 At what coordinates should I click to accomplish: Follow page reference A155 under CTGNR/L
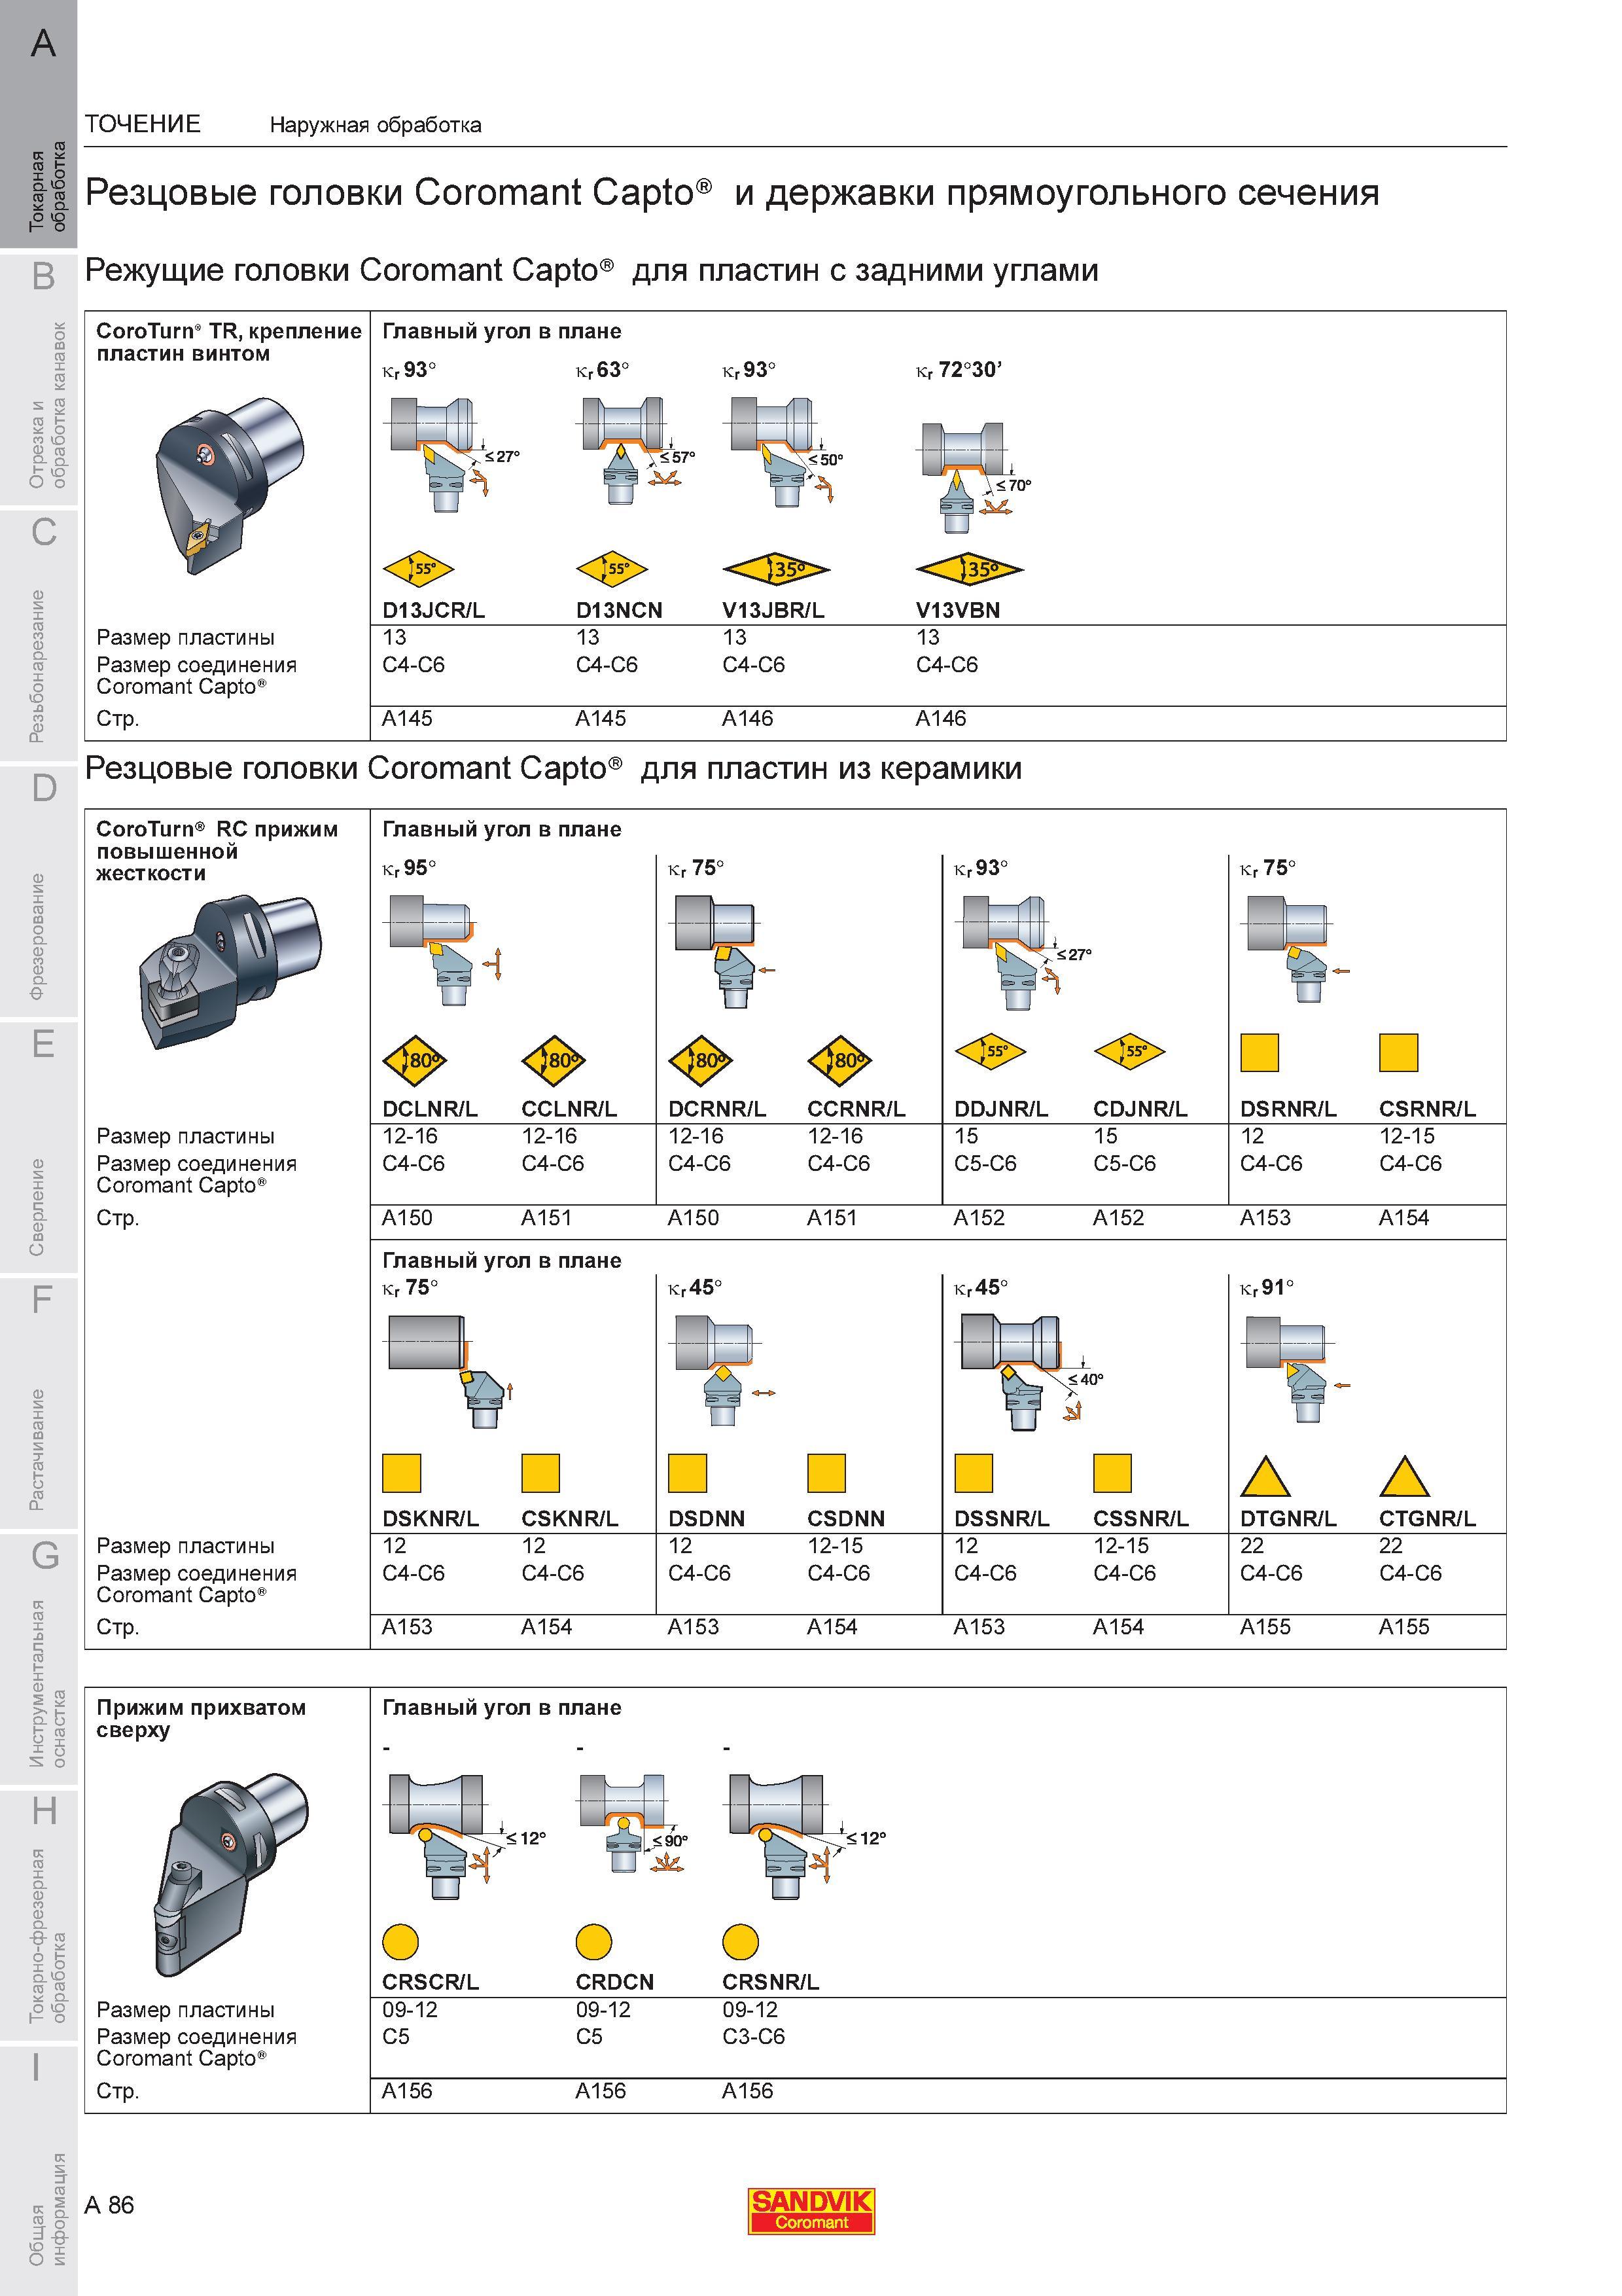1404,1628
